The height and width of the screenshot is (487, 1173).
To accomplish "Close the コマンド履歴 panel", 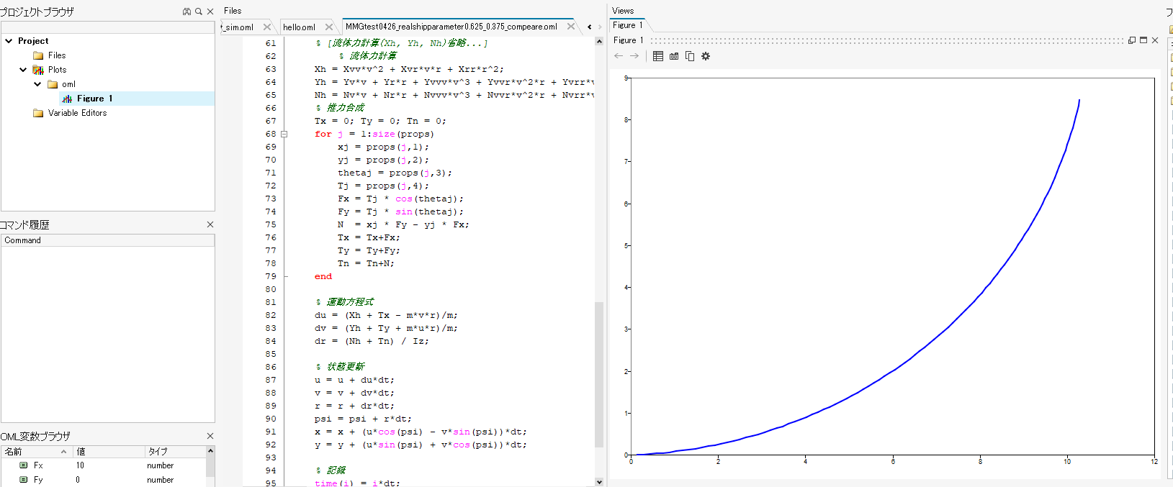I will tap(210, 224).
